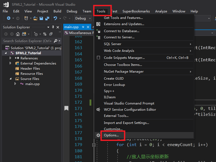The image size is (216, 162).
Task: Click the Options gear icon
Action: point(98,135)
